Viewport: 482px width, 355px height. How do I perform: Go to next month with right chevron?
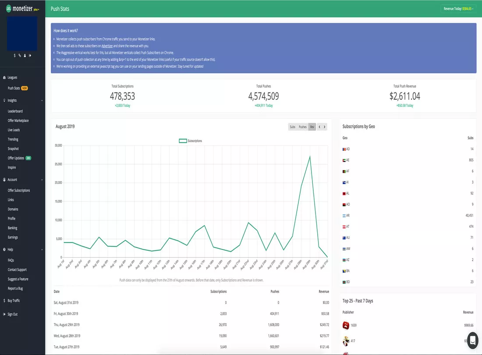[x=324, y=127]
